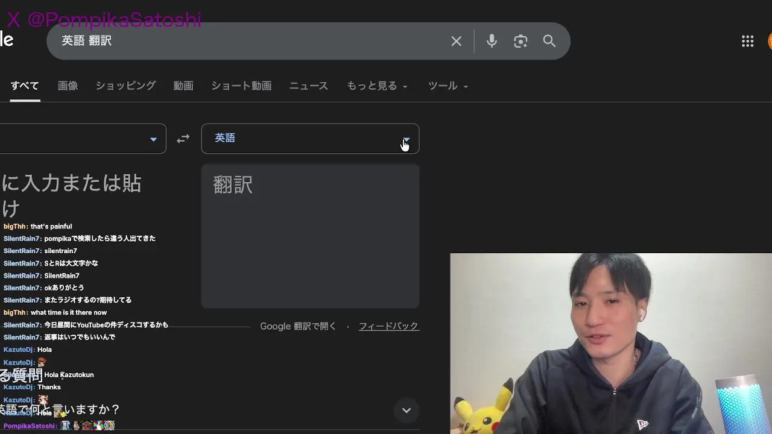This screenshot has height=434, width=772.
Task: Open the source language dropdown
Action: 83,139
